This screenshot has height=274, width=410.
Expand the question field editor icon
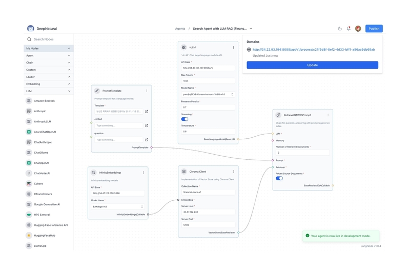click(147, 140)
